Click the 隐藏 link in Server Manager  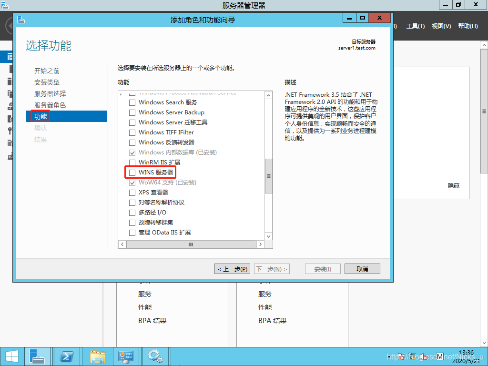coord(454,186)
